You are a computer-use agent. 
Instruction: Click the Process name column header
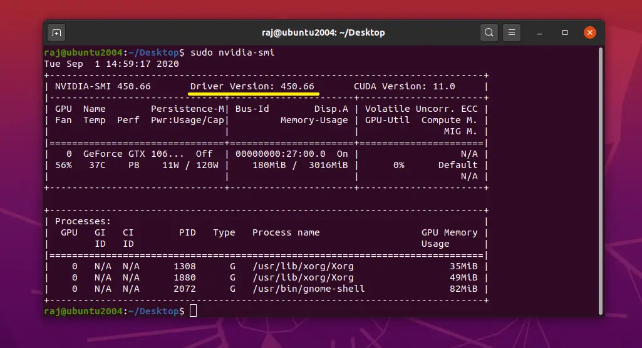click(286, 232)
